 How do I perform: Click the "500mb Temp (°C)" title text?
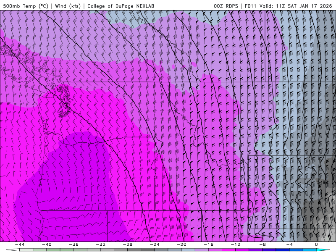tap(26, 6)
